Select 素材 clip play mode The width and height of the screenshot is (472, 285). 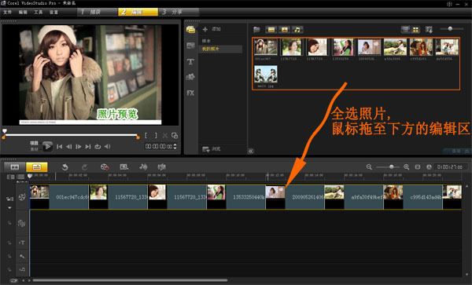point(34,149)
